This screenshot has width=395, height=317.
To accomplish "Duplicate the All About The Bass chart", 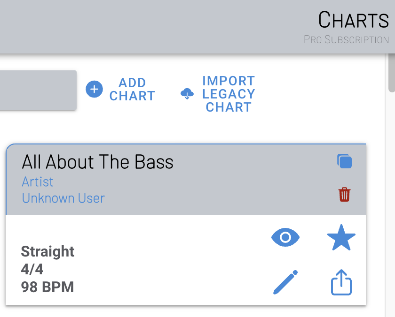I will coord(344,161).
